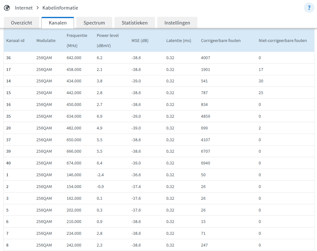Image resolution: width=317 pixels, height=251 pixels.
Task: Open the Spectrum tab
Action: click(94, 23)
